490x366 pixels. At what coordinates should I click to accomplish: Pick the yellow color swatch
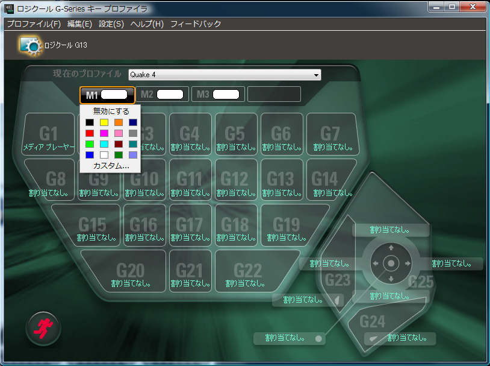(x=104, y=122)
